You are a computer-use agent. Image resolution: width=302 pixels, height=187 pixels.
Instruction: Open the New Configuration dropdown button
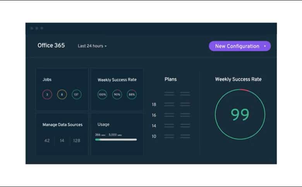click(x=240, y=46)
